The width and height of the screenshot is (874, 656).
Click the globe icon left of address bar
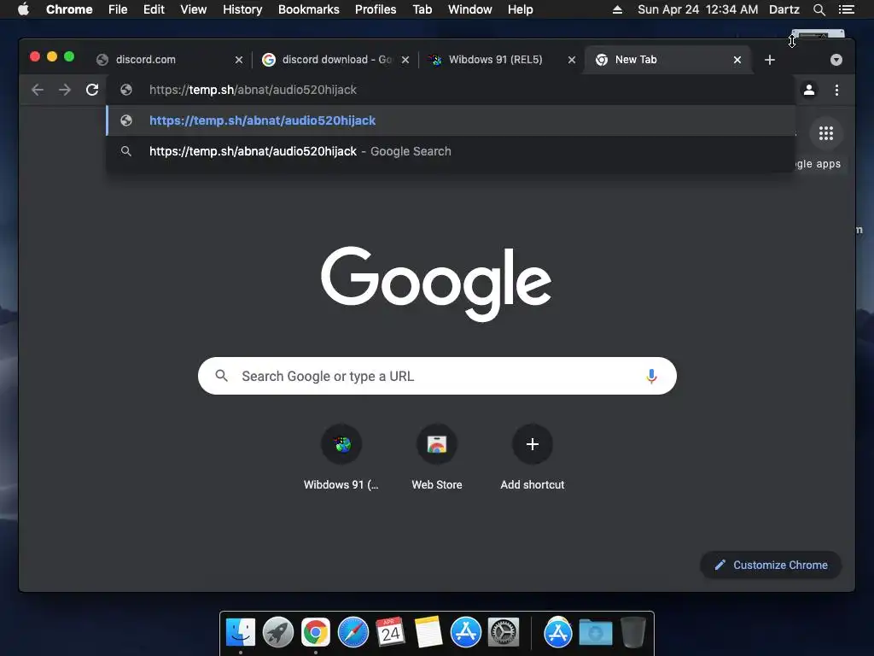(126, 90)
